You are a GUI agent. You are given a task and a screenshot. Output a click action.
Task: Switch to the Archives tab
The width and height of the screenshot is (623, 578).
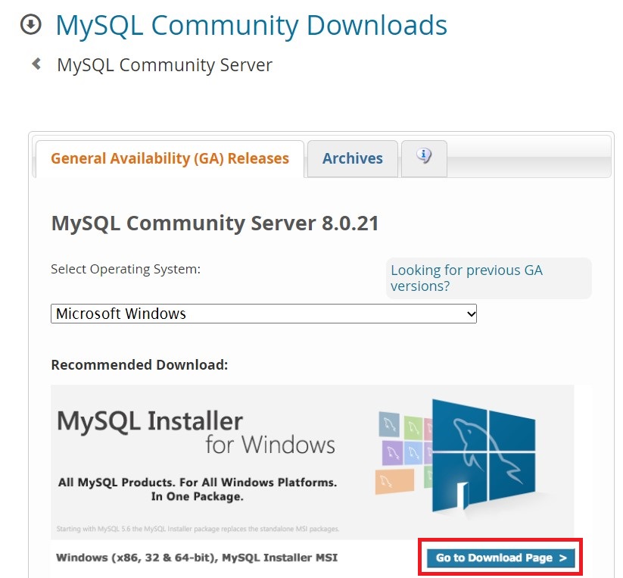pos(353,158)
